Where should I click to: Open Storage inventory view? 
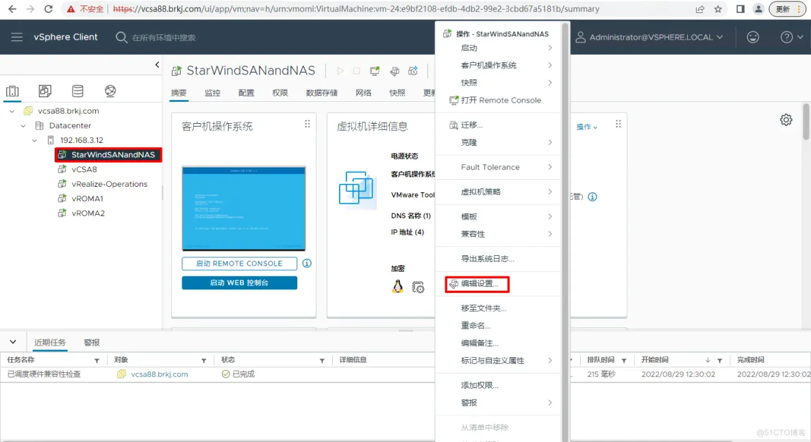(x=77, y=92)
